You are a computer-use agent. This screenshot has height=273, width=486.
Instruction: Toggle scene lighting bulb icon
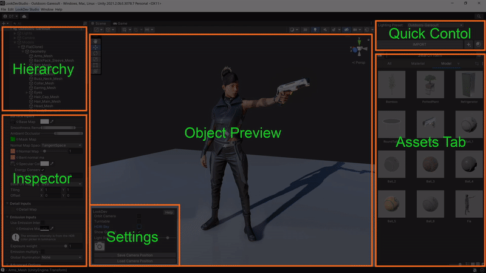coord(315,30)
